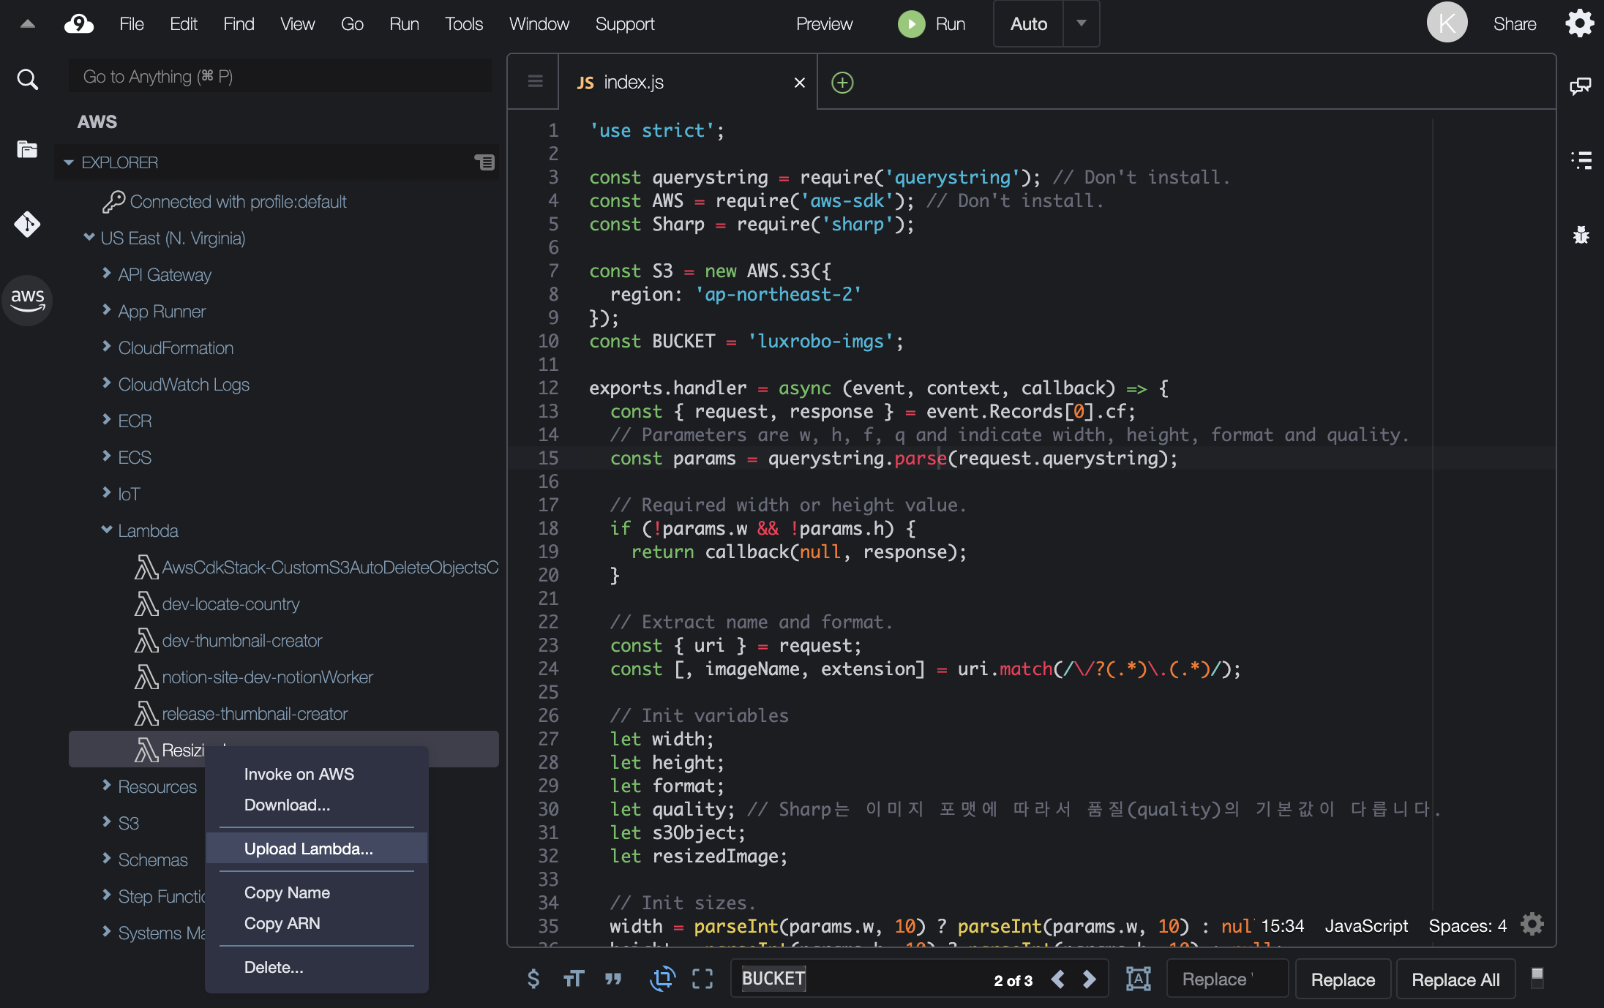Open the Debugger bug icon
1604x1008 pixels.
click(1581, 236)
